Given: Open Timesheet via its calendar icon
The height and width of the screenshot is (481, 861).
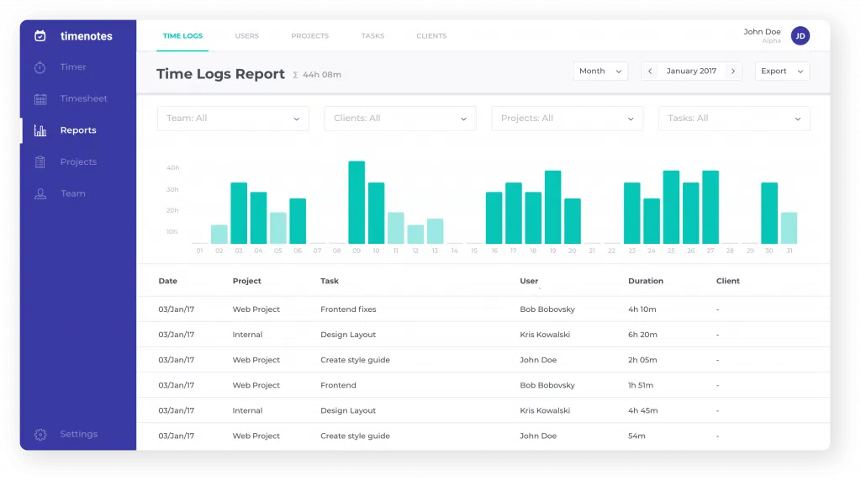Looking at the screenshot, I should [x=40, y=99].
